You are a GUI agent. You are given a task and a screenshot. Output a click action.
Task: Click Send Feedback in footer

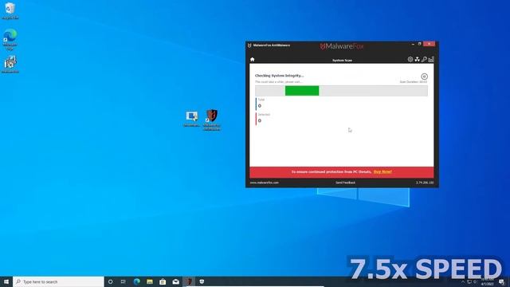345,183
